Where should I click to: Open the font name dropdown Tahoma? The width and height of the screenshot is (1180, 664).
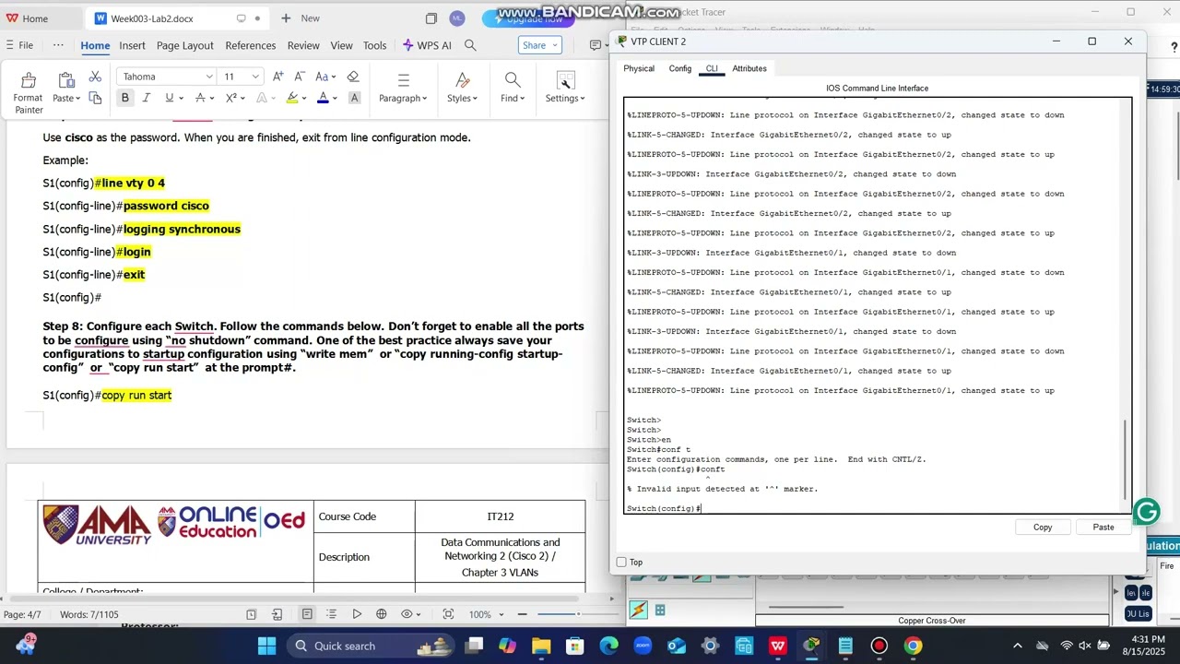[x=209, y=77]
